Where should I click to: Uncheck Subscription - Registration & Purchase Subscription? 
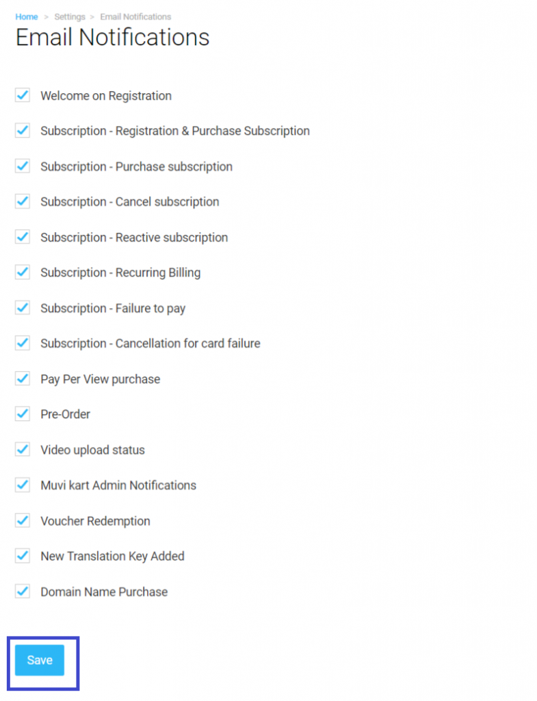click(x=23, y=130)
